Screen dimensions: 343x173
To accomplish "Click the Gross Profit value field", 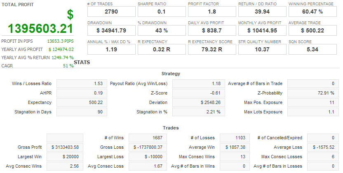I will pyautogui.click(x=65, y=147).
